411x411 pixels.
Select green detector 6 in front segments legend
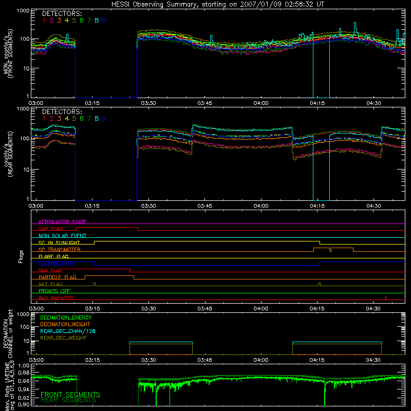coord(82,21)
